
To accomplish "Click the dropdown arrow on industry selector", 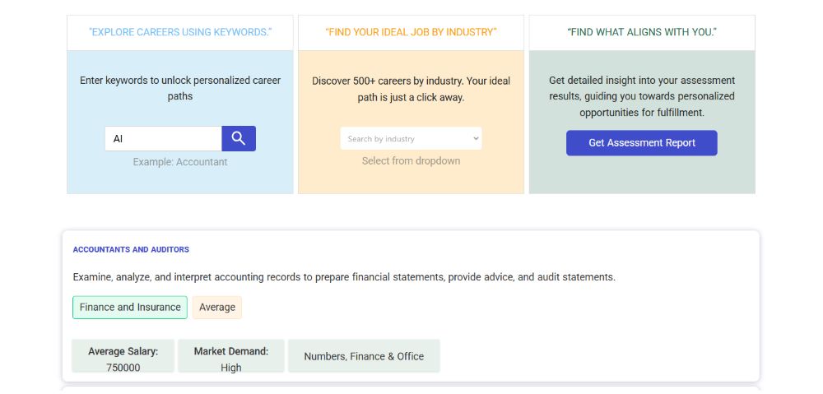I will (x=476, y=139).
